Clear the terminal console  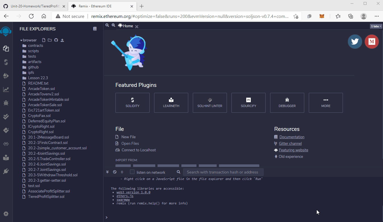click(115, 172)
